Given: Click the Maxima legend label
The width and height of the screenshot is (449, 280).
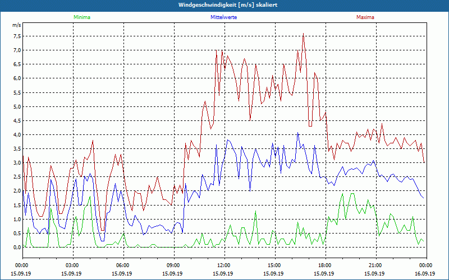Looking at the screenshot, I should click(365, 17).
